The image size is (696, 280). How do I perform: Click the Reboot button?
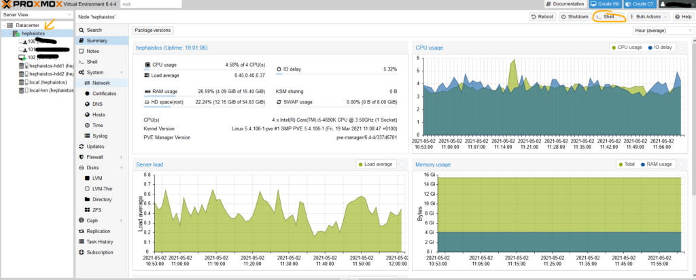point(543,17)
